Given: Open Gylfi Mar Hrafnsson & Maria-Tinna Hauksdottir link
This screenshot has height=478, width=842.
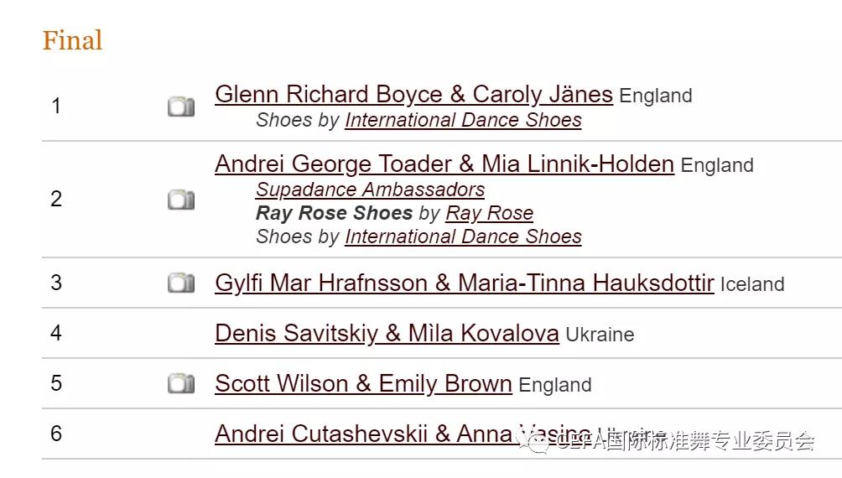Looking at the screenshot, I should 465,283.
